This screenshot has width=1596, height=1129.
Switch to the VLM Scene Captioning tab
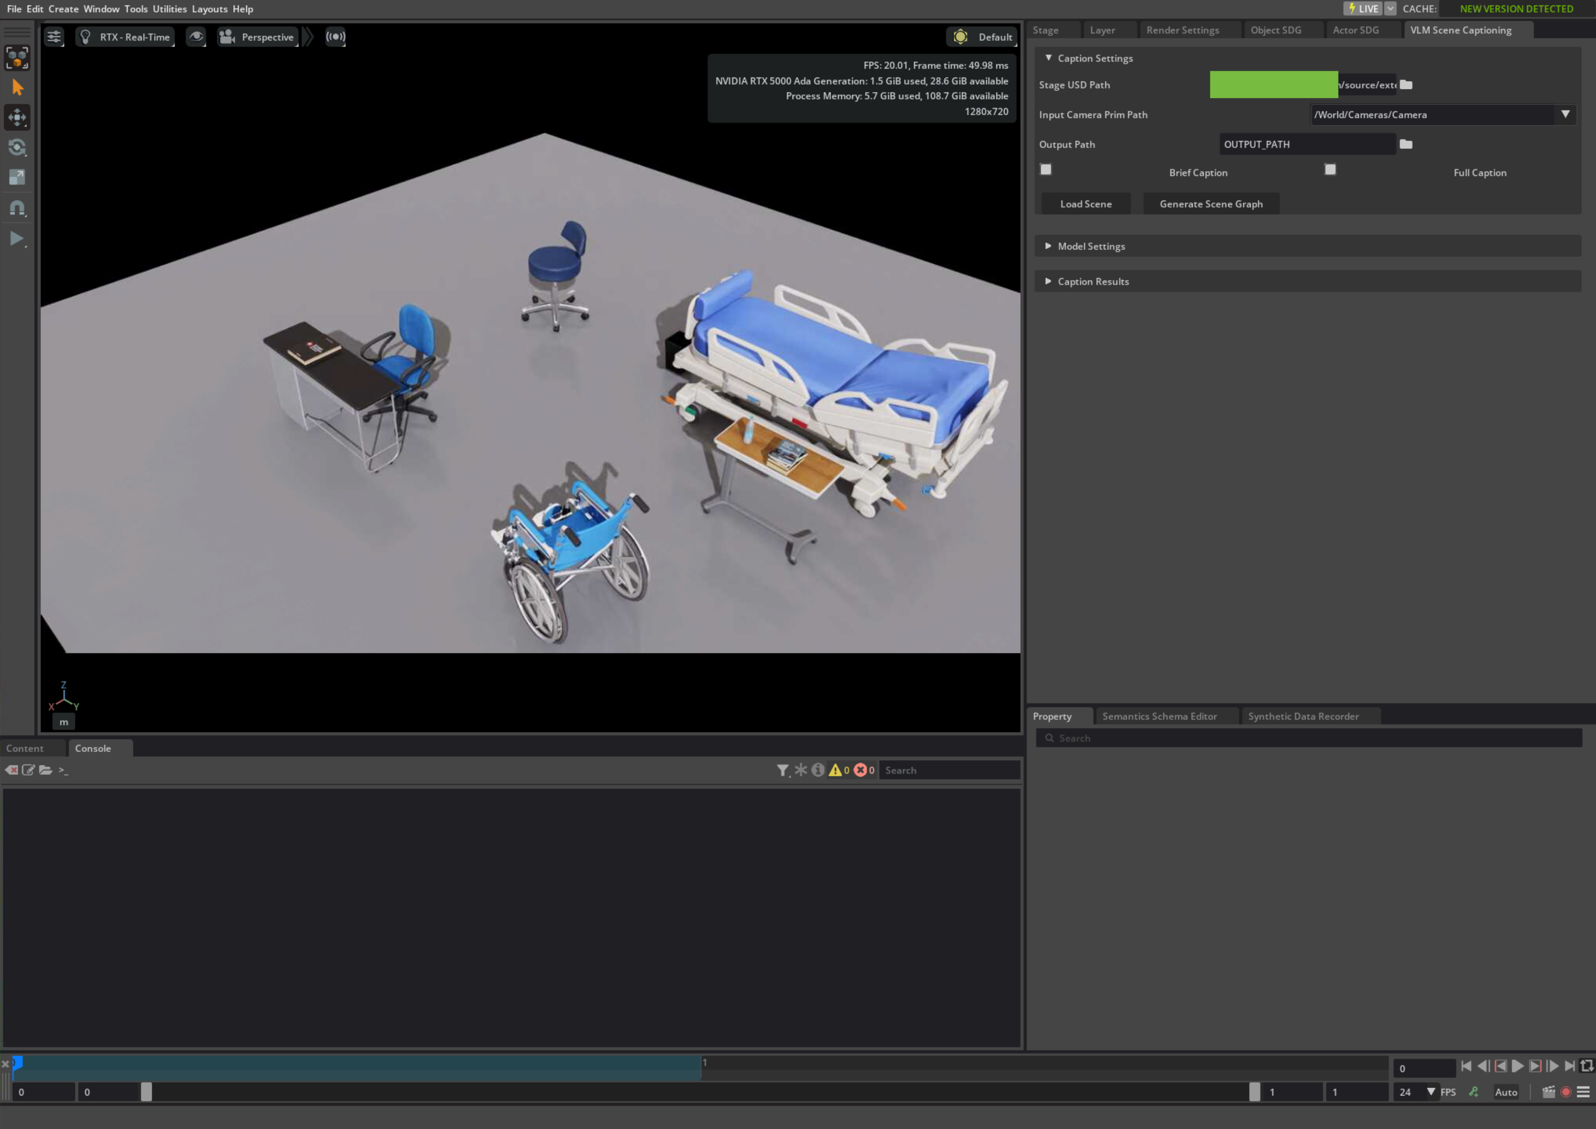tap(1460, 30)
